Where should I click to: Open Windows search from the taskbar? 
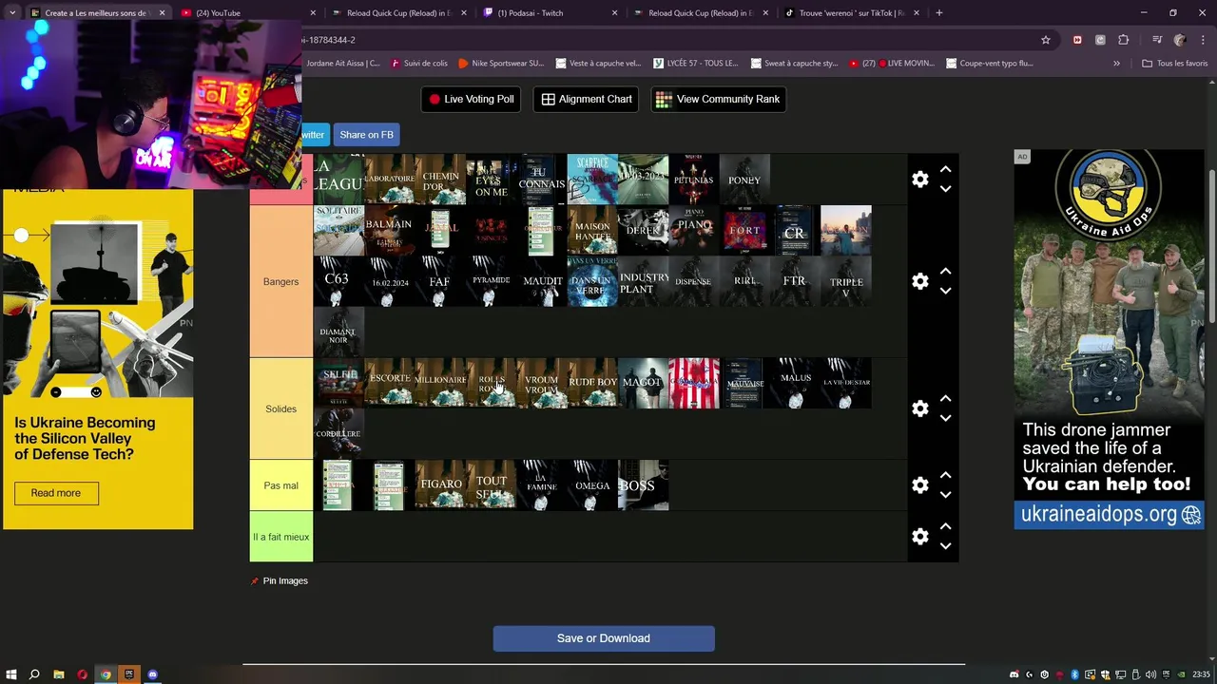coord(34,674)
